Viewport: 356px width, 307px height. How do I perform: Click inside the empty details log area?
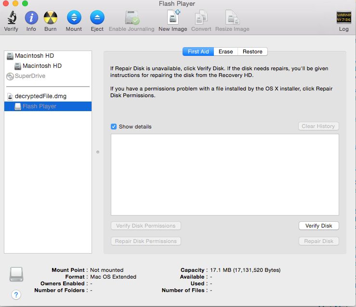(x=225, y=175)
